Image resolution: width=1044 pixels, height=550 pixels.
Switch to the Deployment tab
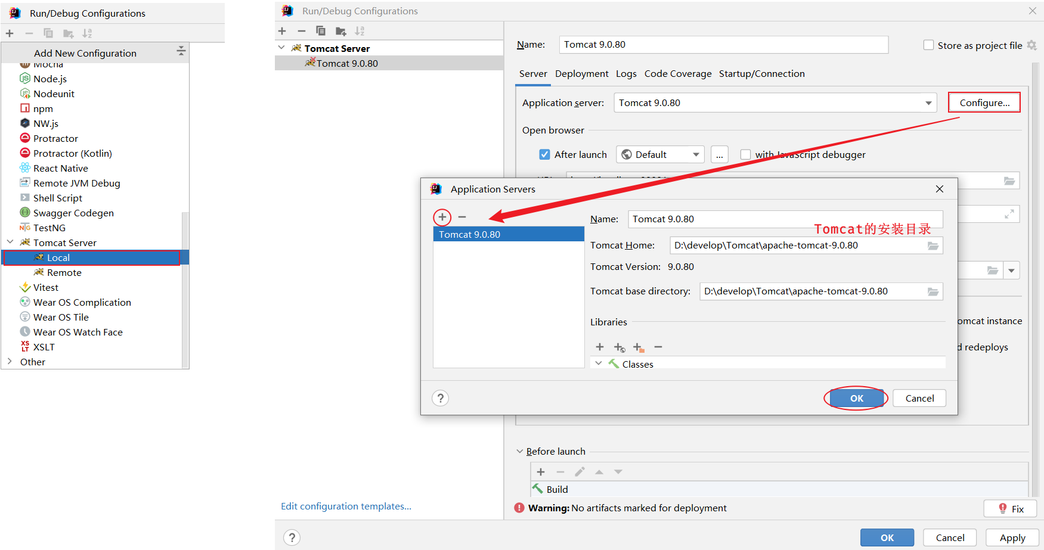[x=581, y=74]
